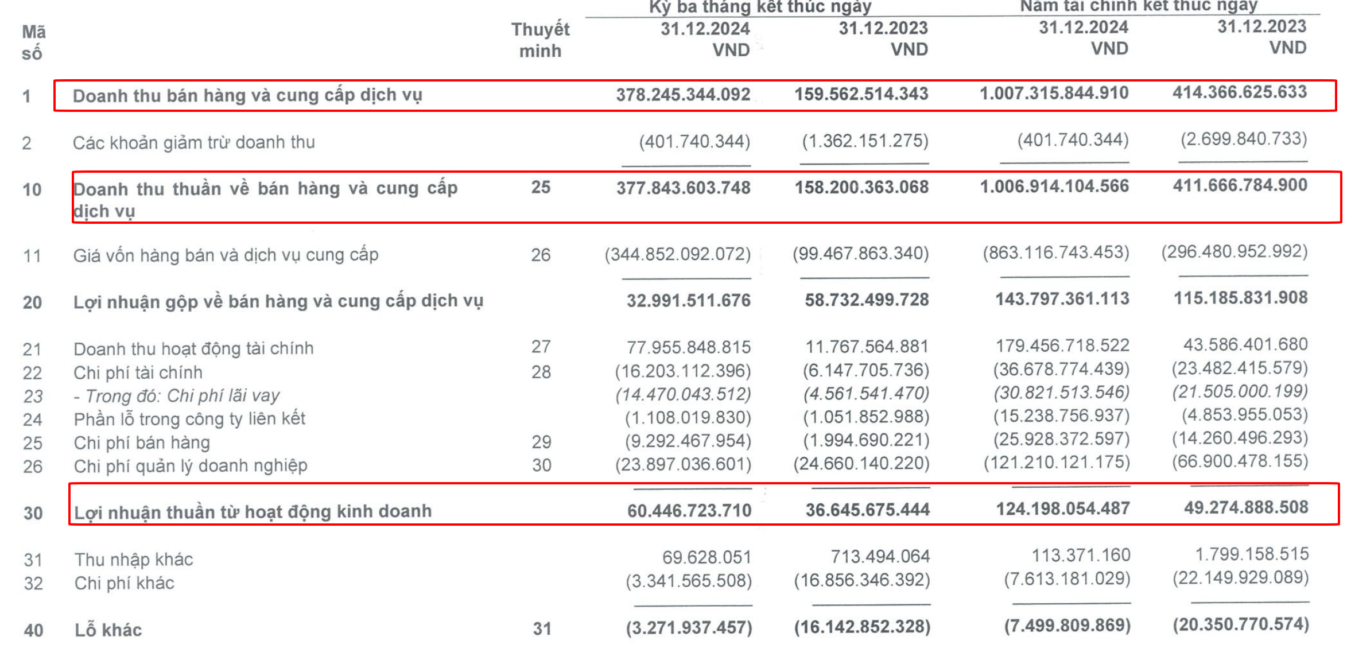The image size is (1351, 664).
Task: Click the 'Thuyết minh' column header
Action: (x=540, y=40)
